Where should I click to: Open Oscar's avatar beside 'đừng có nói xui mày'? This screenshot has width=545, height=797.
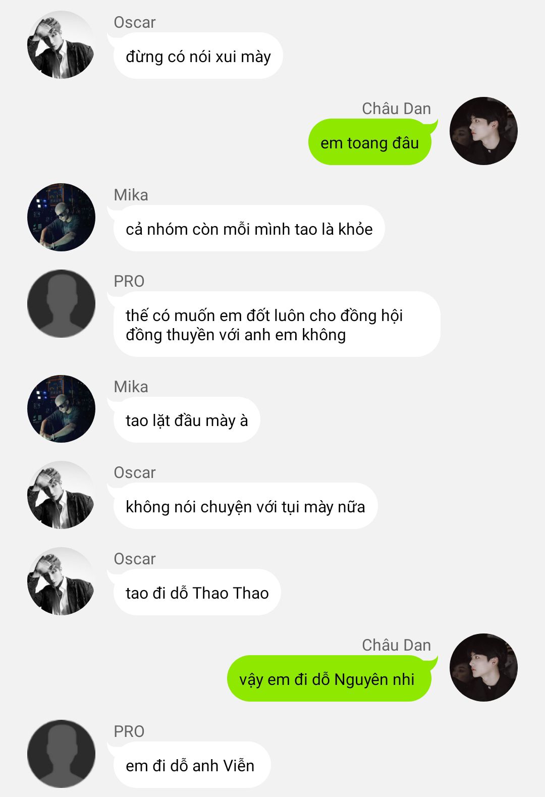[61, 44]
